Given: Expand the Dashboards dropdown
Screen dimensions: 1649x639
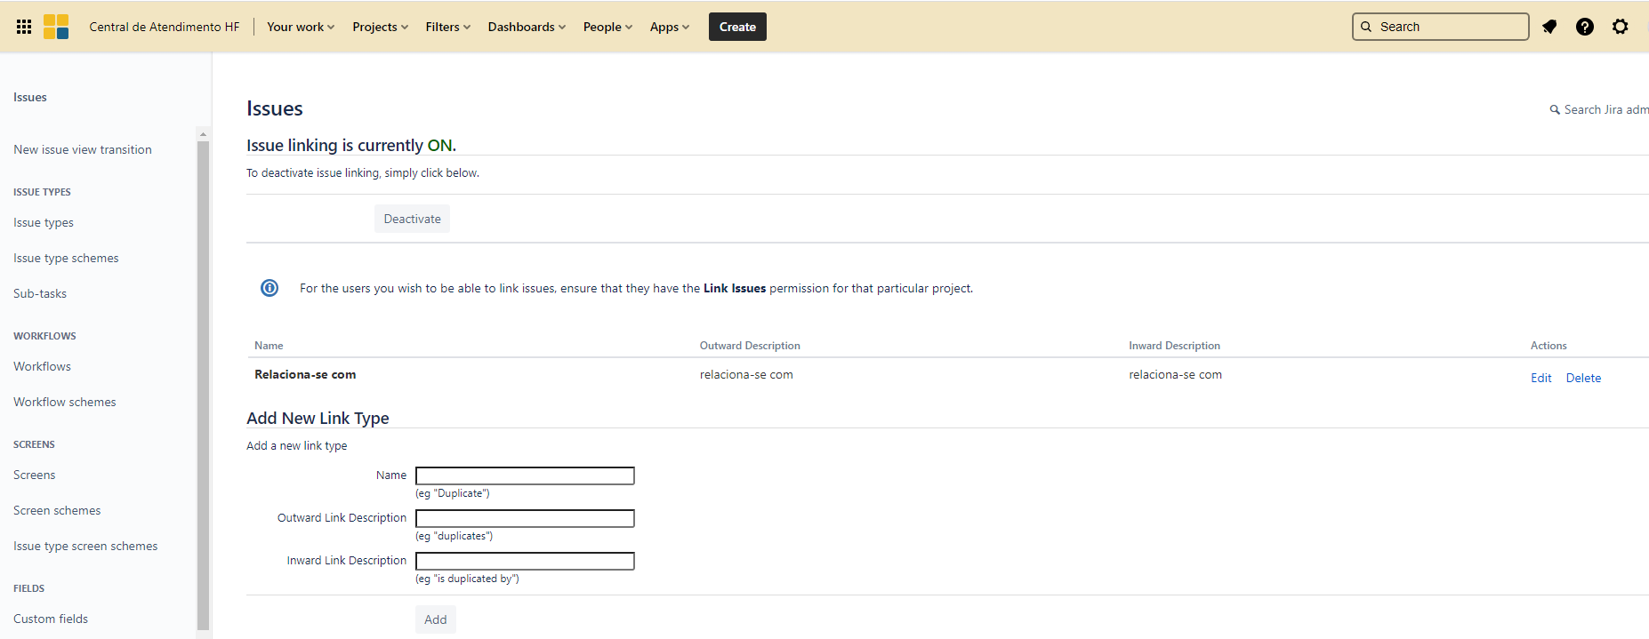Looking at the screenshot, I should [527, 27].
